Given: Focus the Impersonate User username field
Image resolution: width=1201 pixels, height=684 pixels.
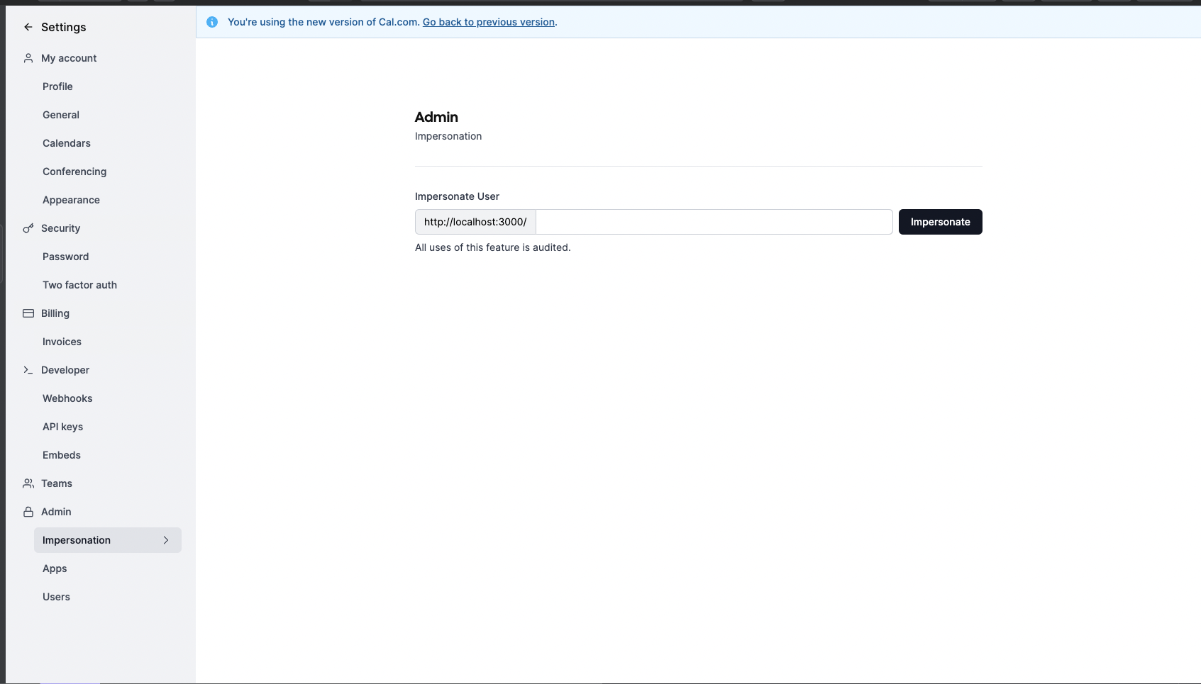Looking at the screenshot, I should point(714,222).
